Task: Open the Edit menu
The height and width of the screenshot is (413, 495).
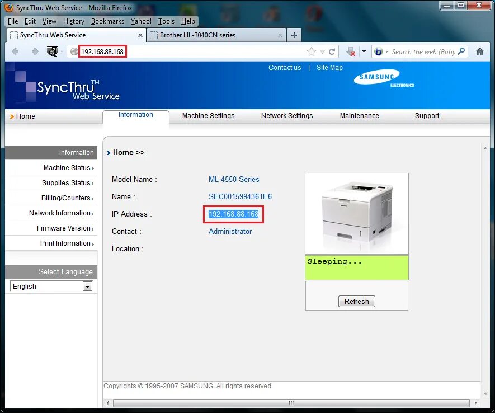Action: [30, 21]
